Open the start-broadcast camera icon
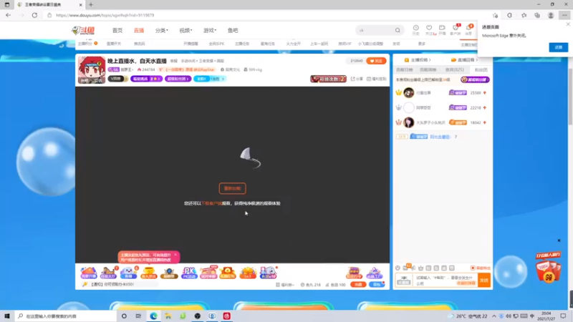The height and width of the screenshot is (322, 573). pos(442,29)
